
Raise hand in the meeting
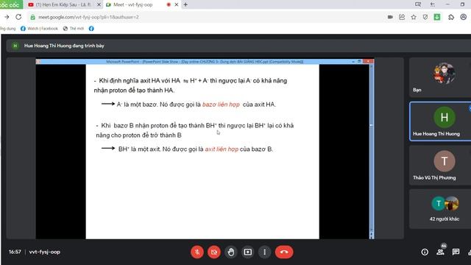click(x=230, y=252)
